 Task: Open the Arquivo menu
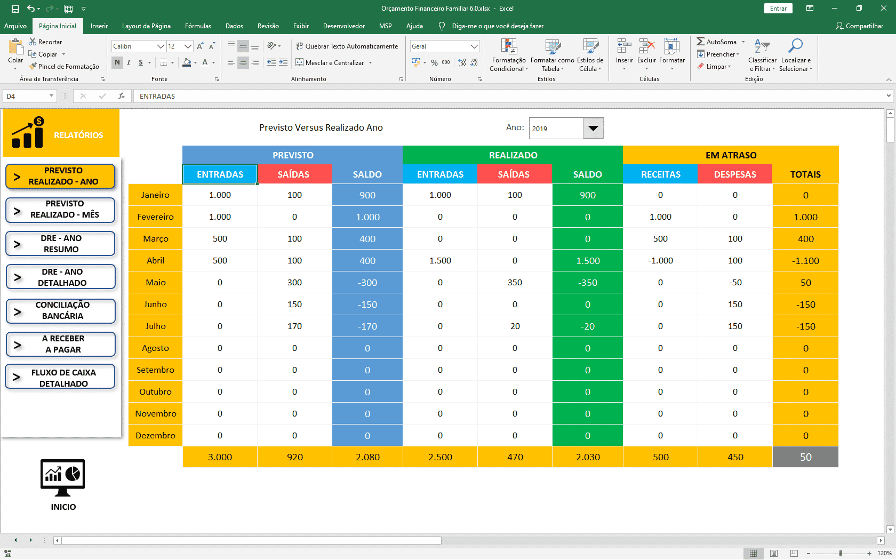(15, 26)
